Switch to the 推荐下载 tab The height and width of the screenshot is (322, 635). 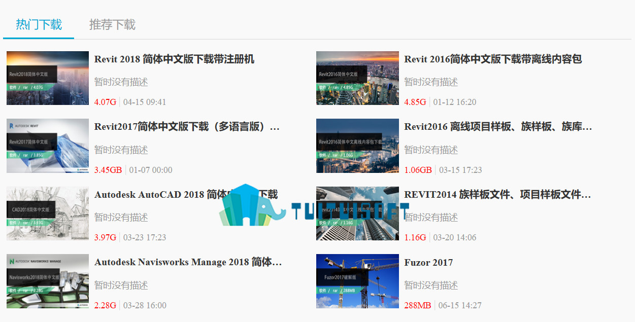click(x=112, y=24)
